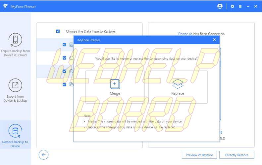262x165 pixels.
Task: Click the dialog question about merge or replace
Action: click(146, 59)
